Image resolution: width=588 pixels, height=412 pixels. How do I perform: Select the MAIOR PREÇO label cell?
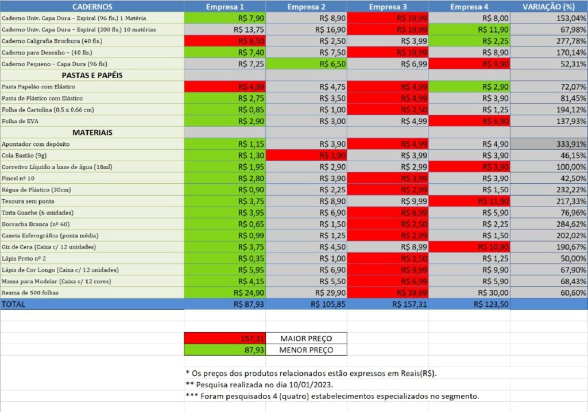(307, 339)
